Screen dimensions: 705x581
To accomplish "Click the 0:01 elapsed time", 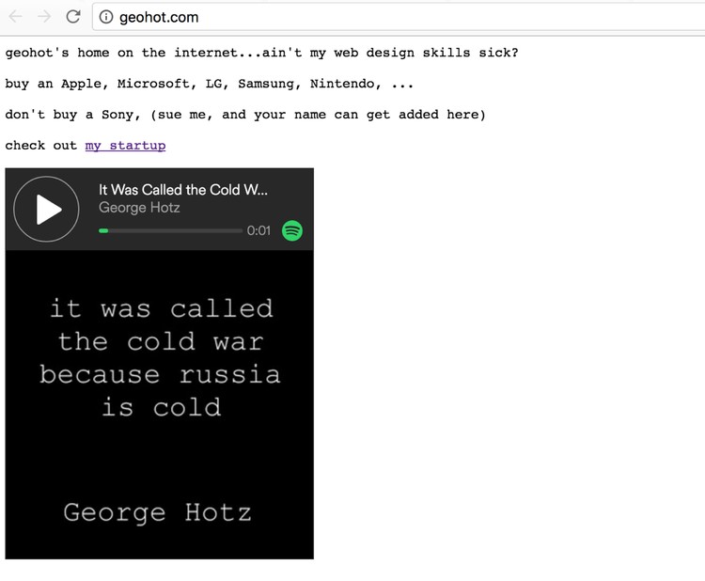I will (258, 230).
